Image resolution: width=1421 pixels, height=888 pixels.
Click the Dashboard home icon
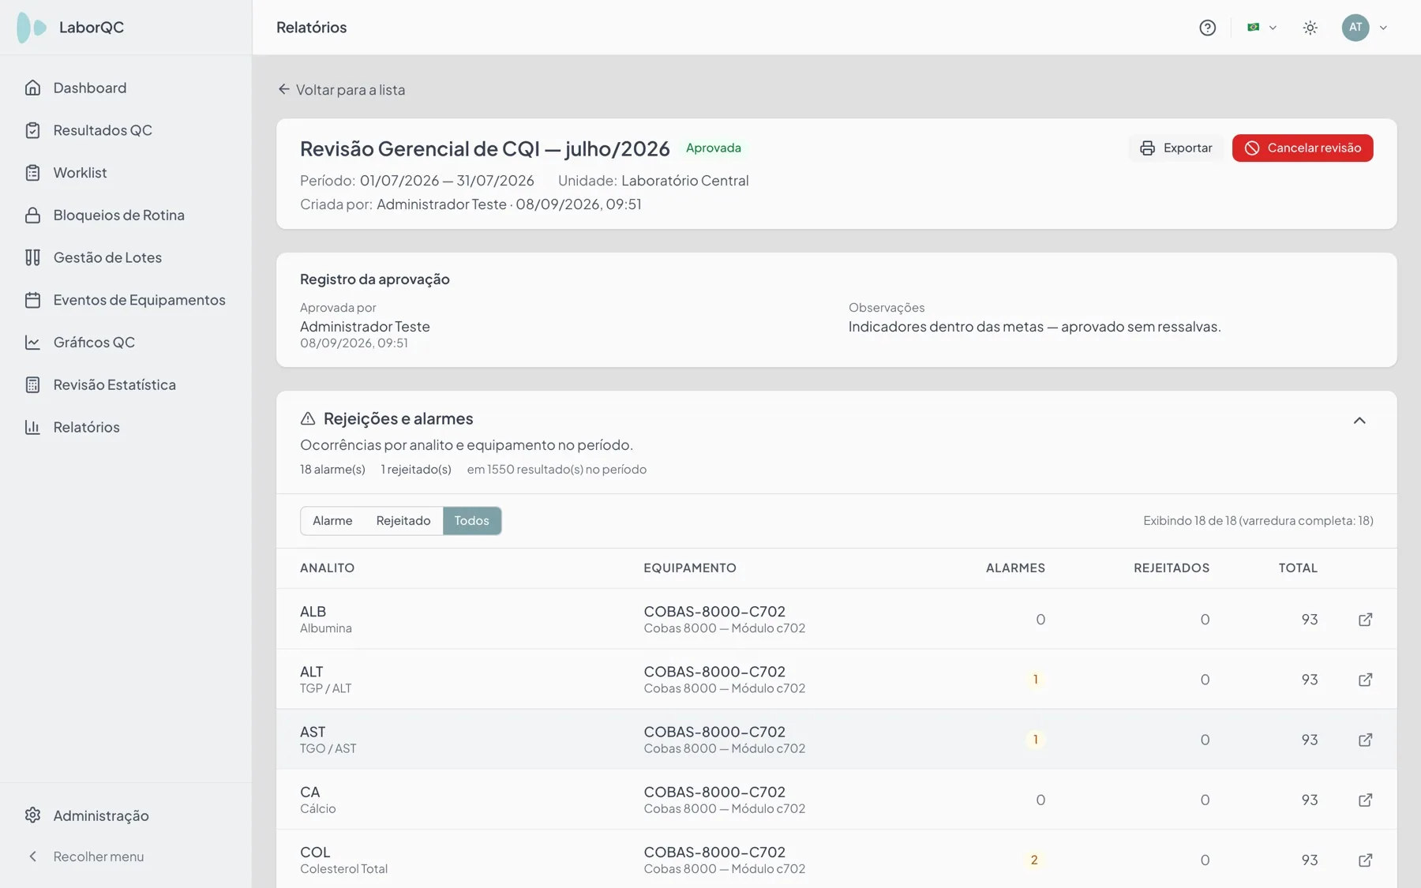pos(32,88)
